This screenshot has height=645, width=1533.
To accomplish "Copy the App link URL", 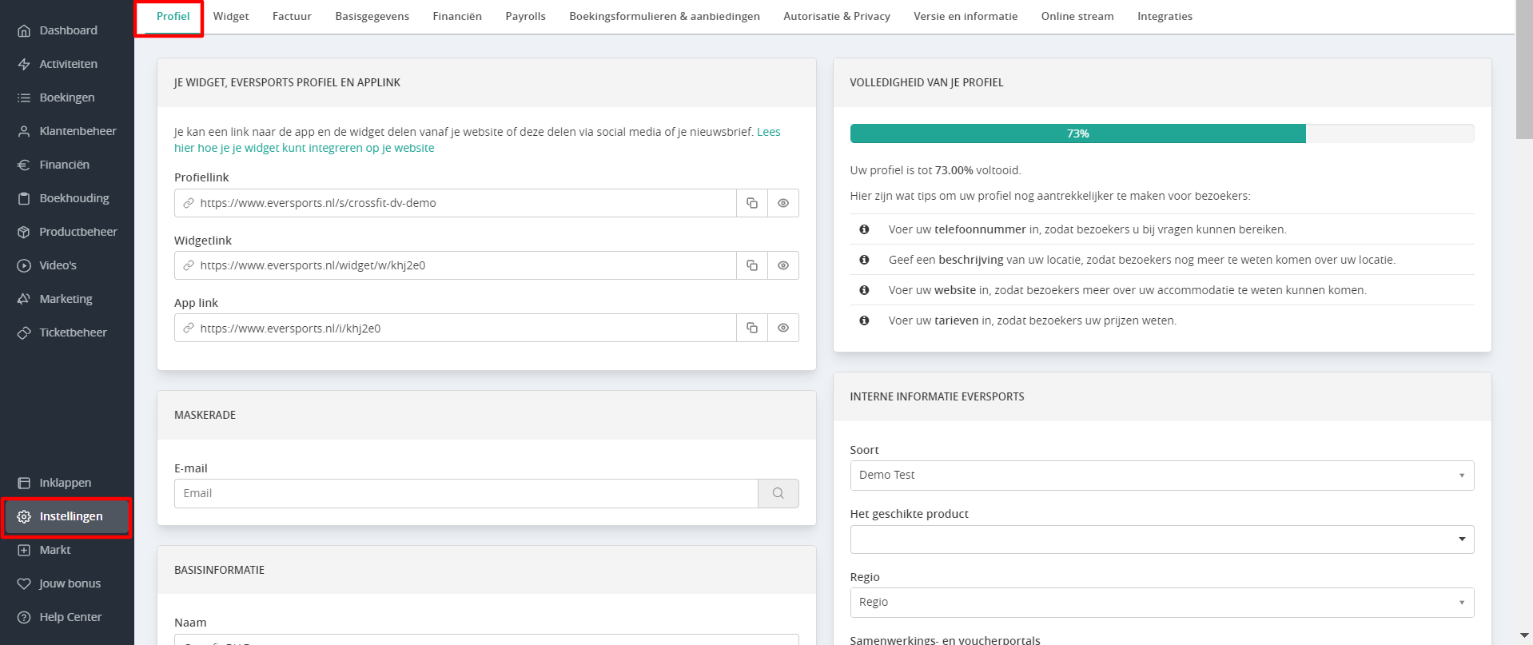I will [752, 328].
